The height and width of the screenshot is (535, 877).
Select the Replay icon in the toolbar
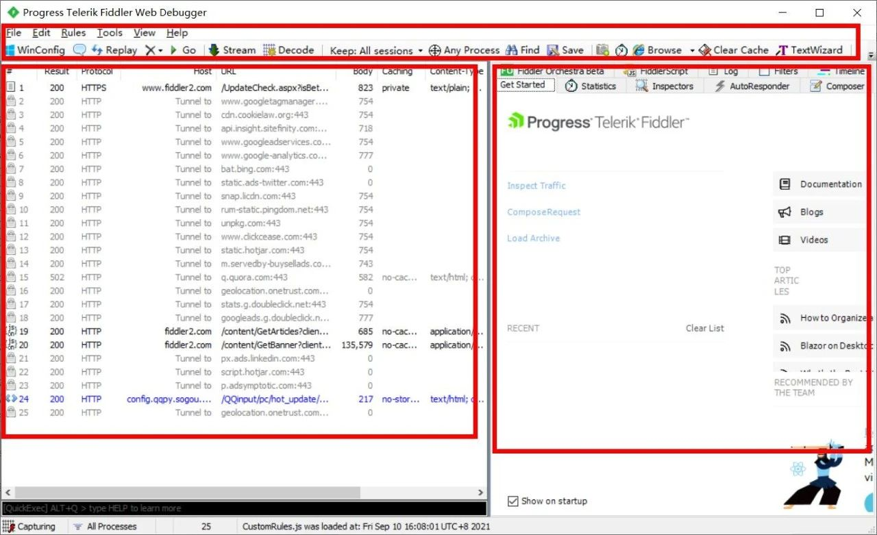tap(114, 49)
